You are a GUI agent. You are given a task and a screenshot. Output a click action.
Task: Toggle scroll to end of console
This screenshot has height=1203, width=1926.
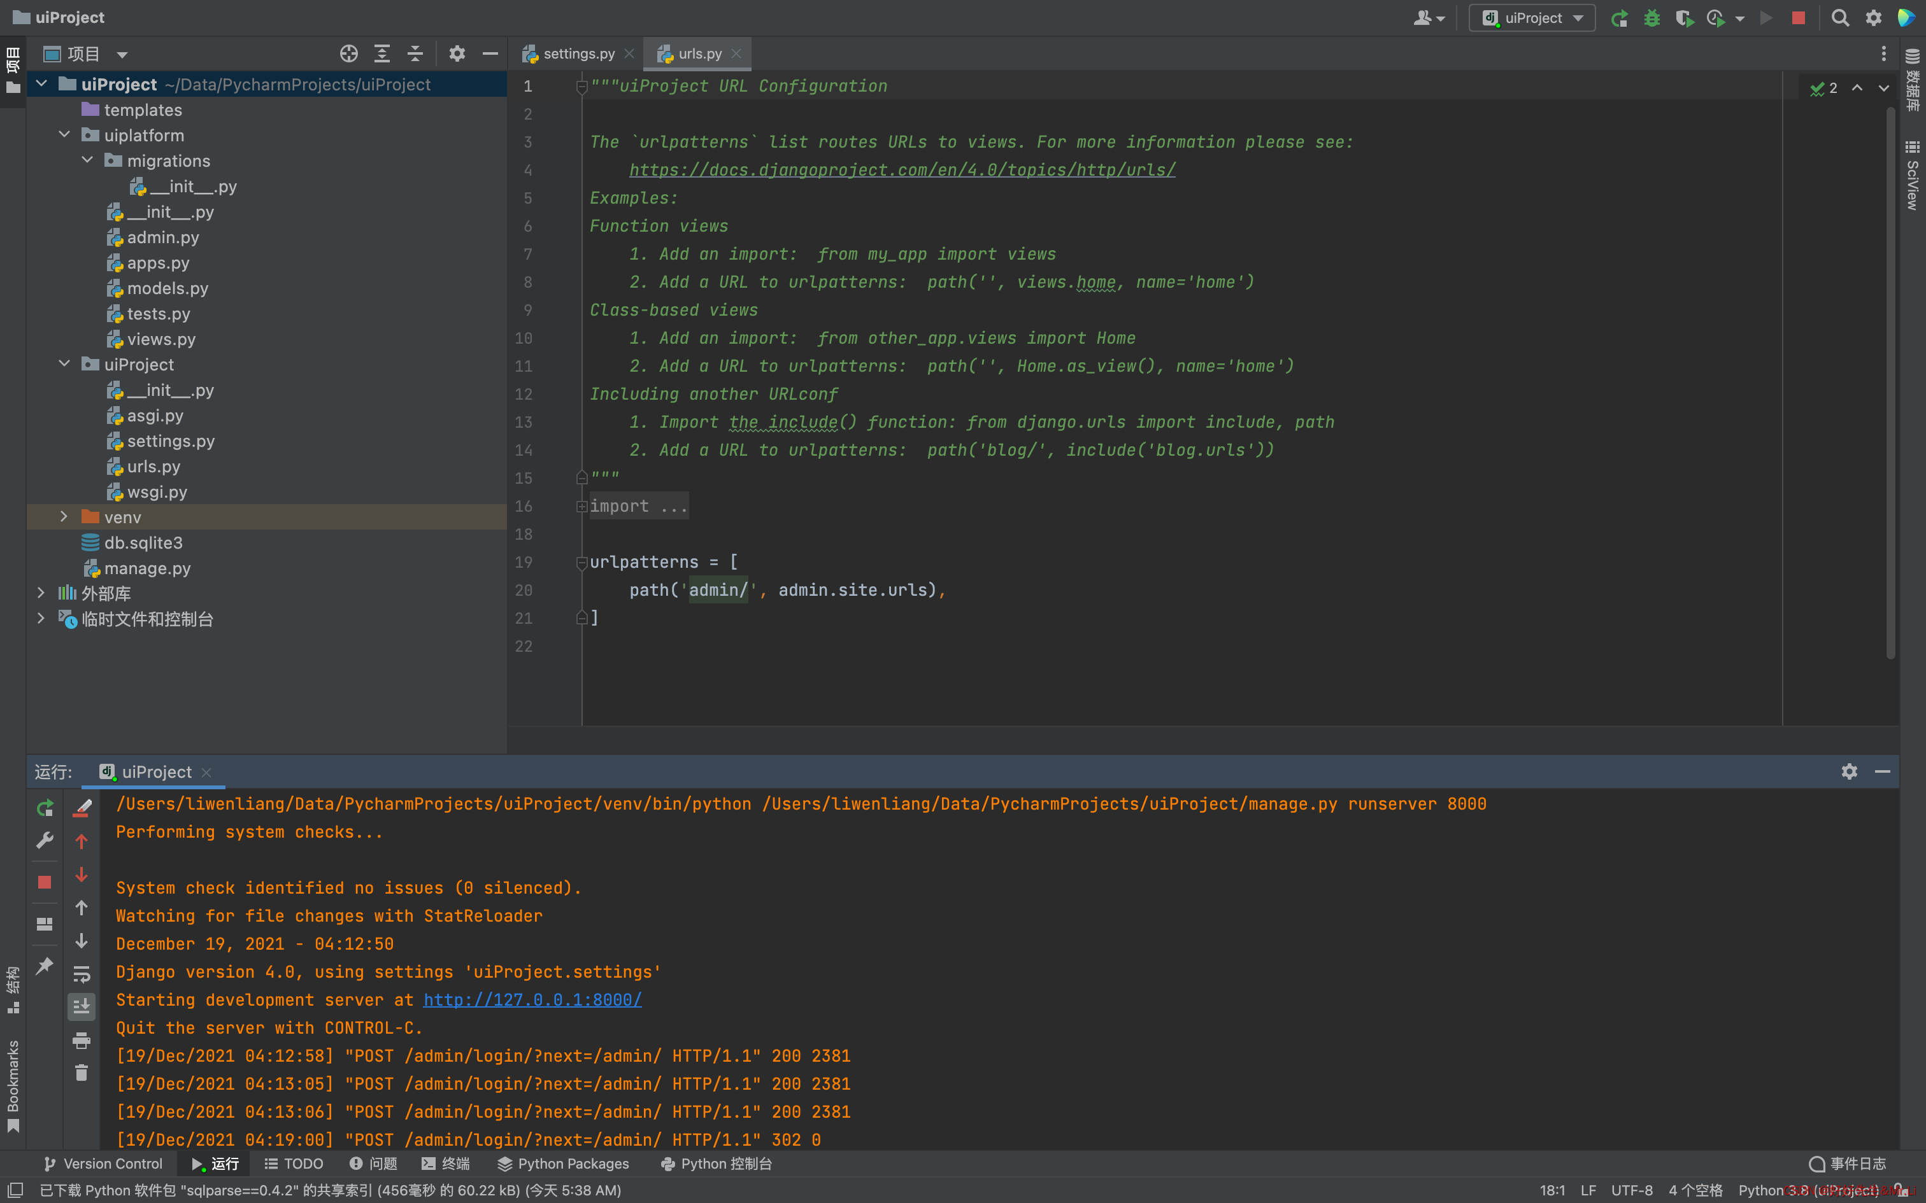pyautogui.click(x=81, y=1007)
